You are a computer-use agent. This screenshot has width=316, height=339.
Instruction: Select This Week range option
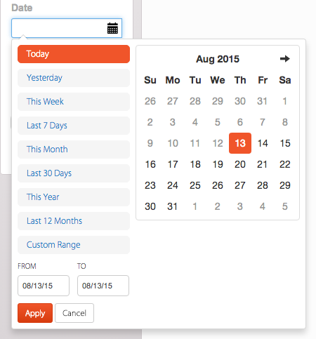pos(74,102)
